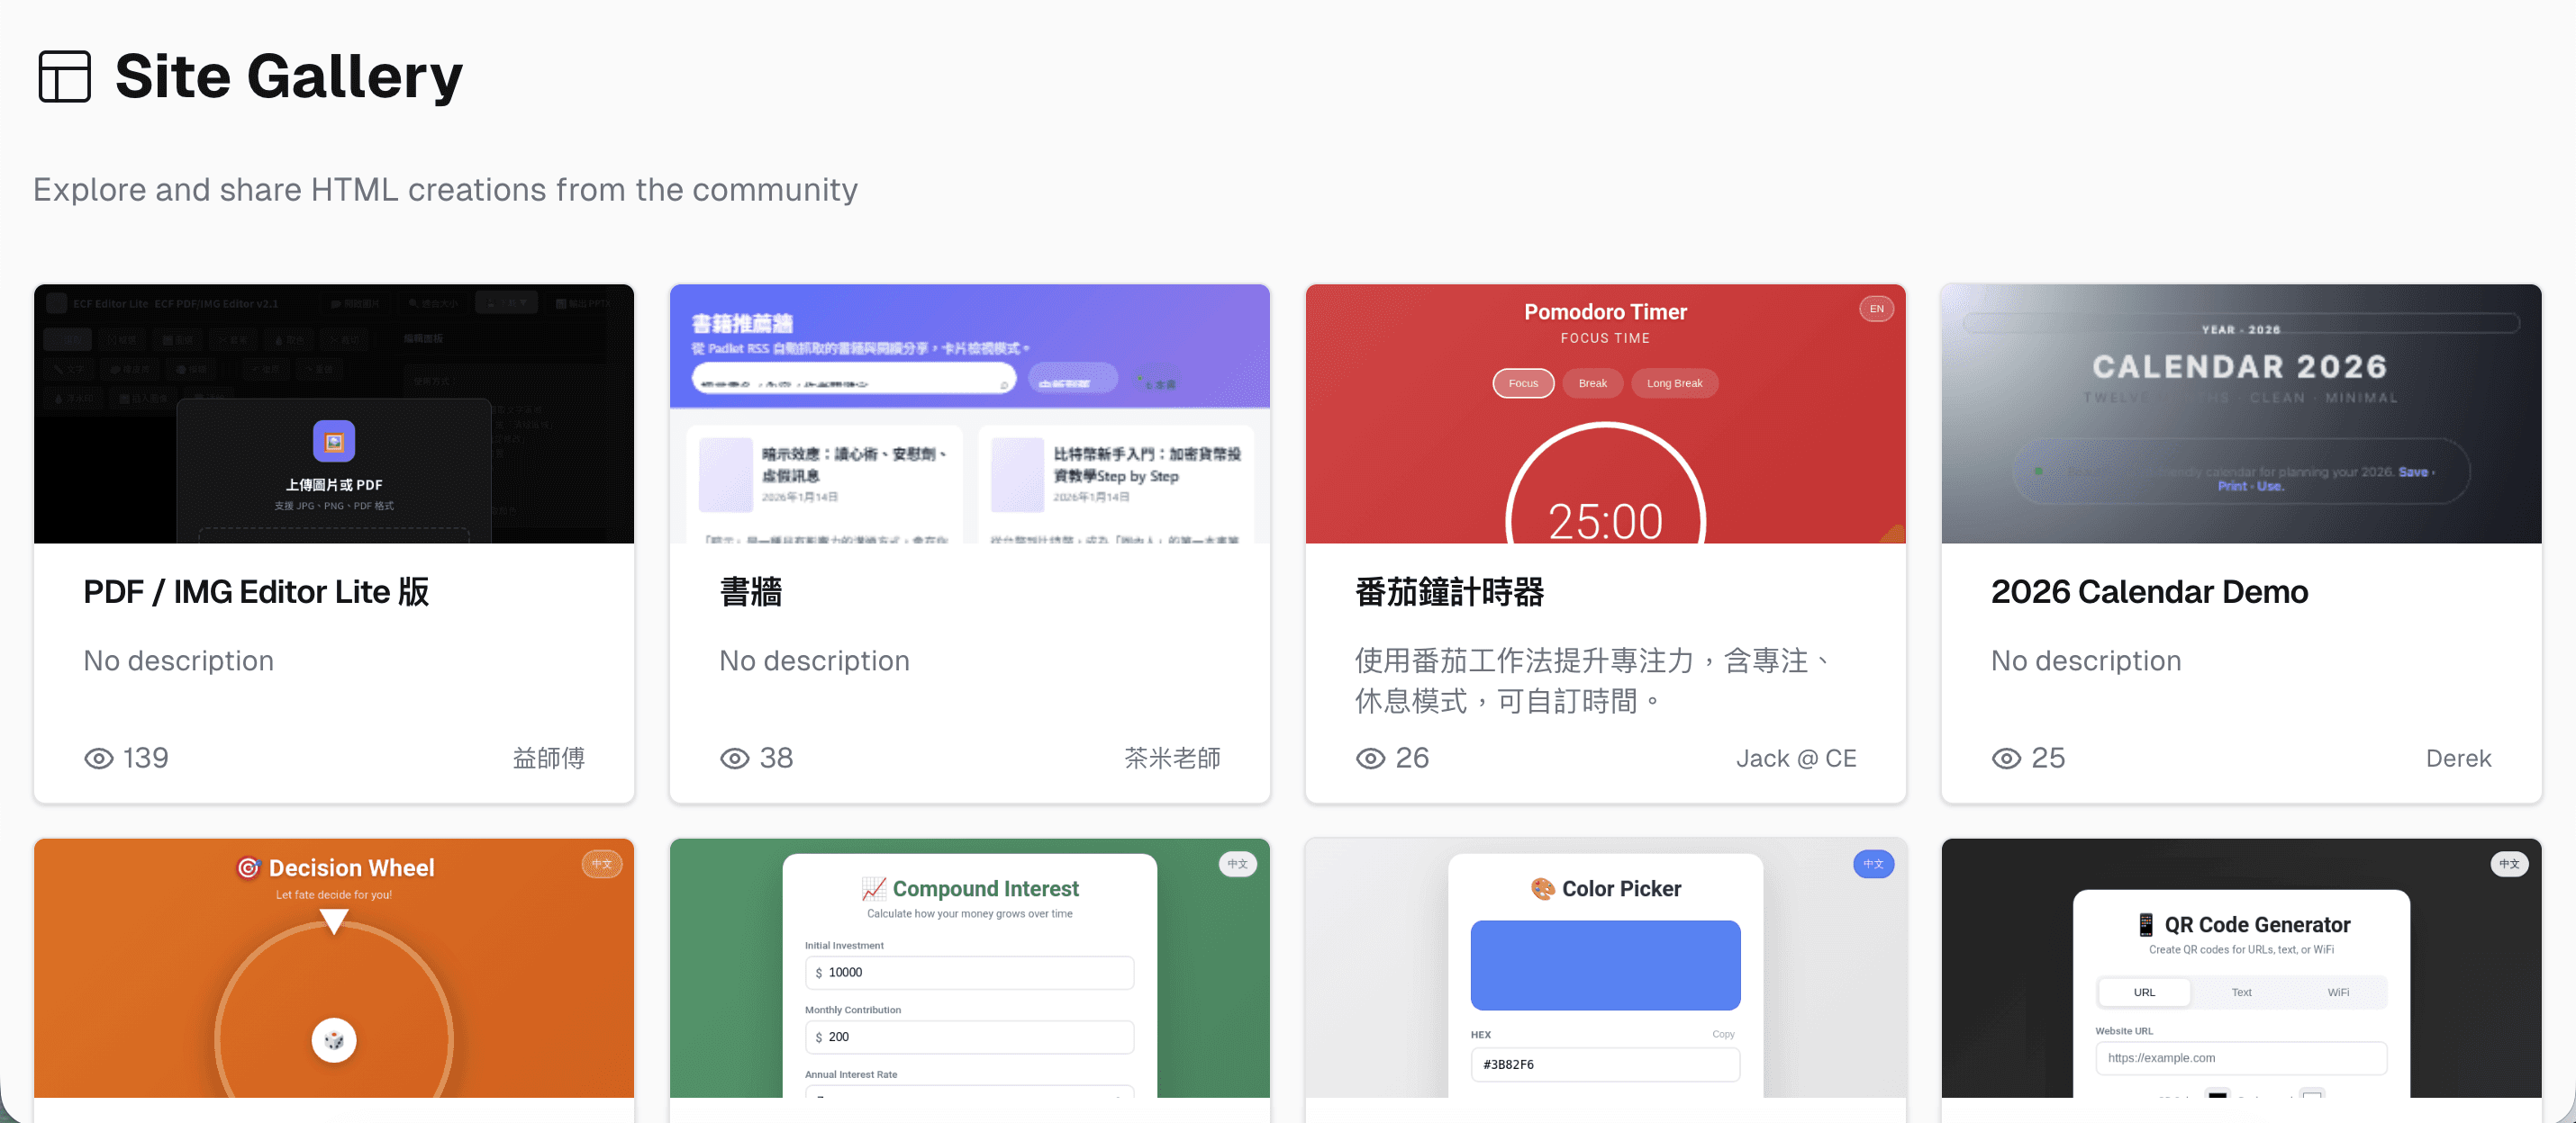Open the PDF / IMG Editor Lite title

[256, 592]
